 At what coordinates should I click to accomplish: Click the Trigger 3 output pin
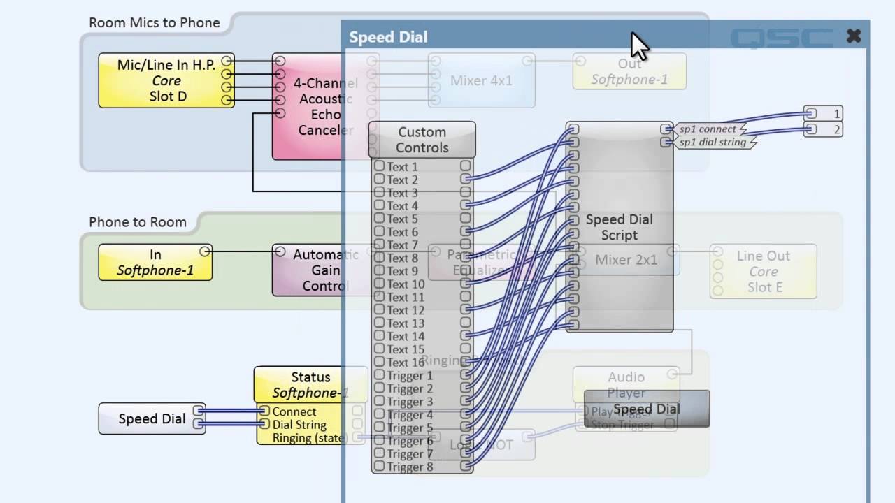466,401
